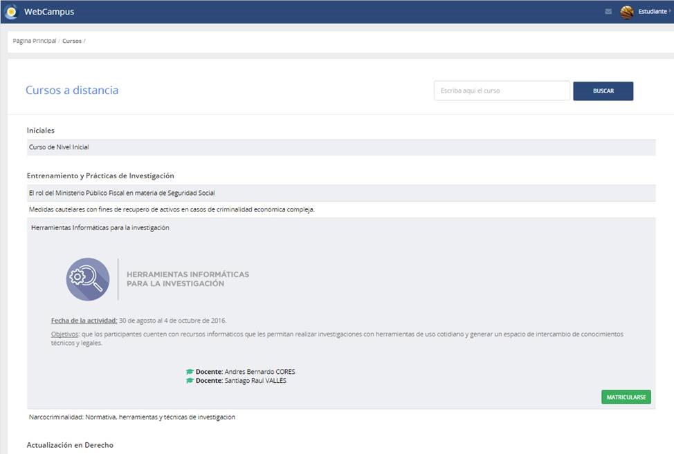674x454 pixels.
Task: Click the gear and magnifier course icon
Action: pos(88,279)
